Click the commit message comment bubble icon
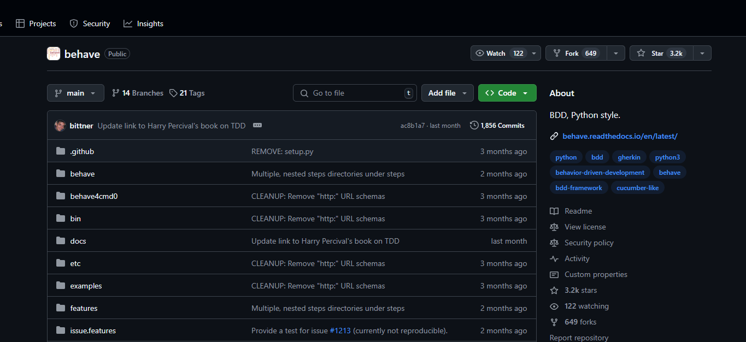 click(257, 125)
